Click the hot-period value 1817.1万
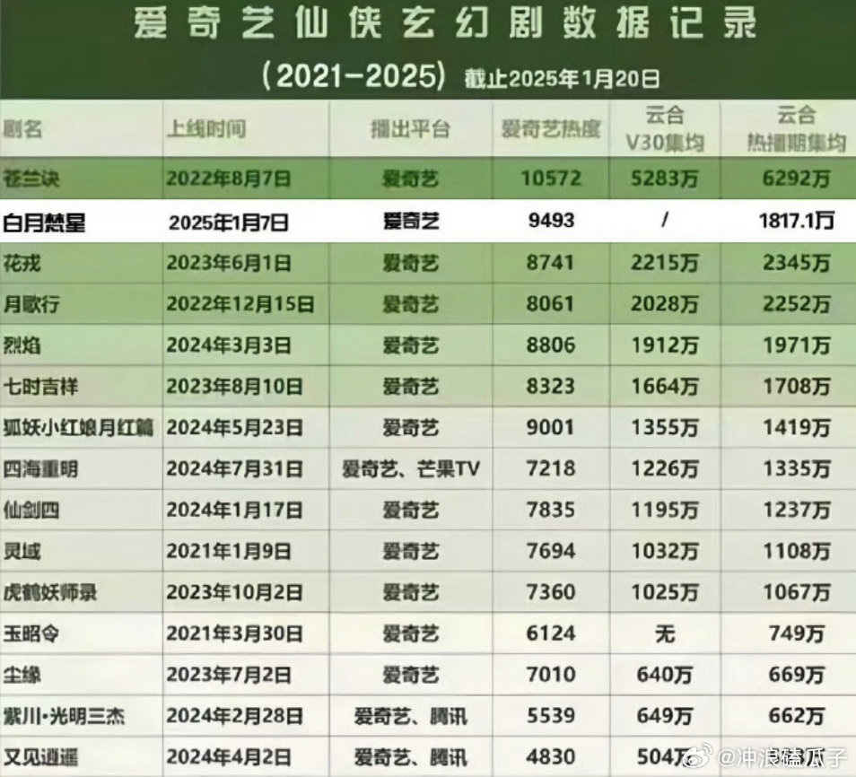This screenshot has width=856, height=777. [x=797, y=221]
